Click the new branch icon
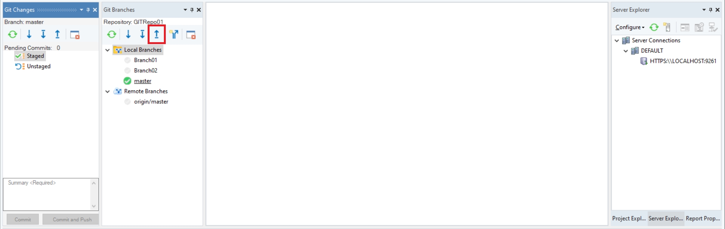The height and width of the screenshot is (229, 725). (x=174, y=35)
